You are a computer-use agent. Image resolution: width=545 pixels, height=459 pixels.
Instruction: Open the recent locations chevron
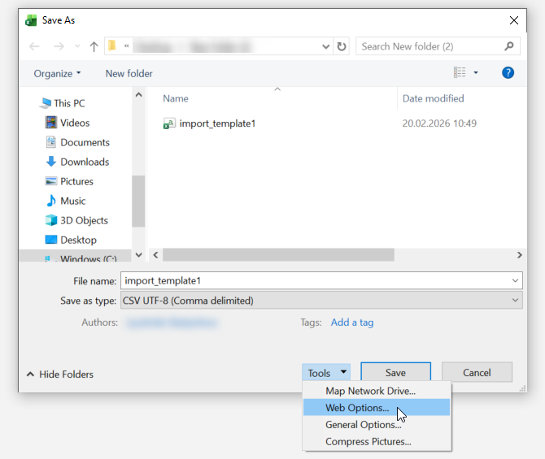(77, 46)
